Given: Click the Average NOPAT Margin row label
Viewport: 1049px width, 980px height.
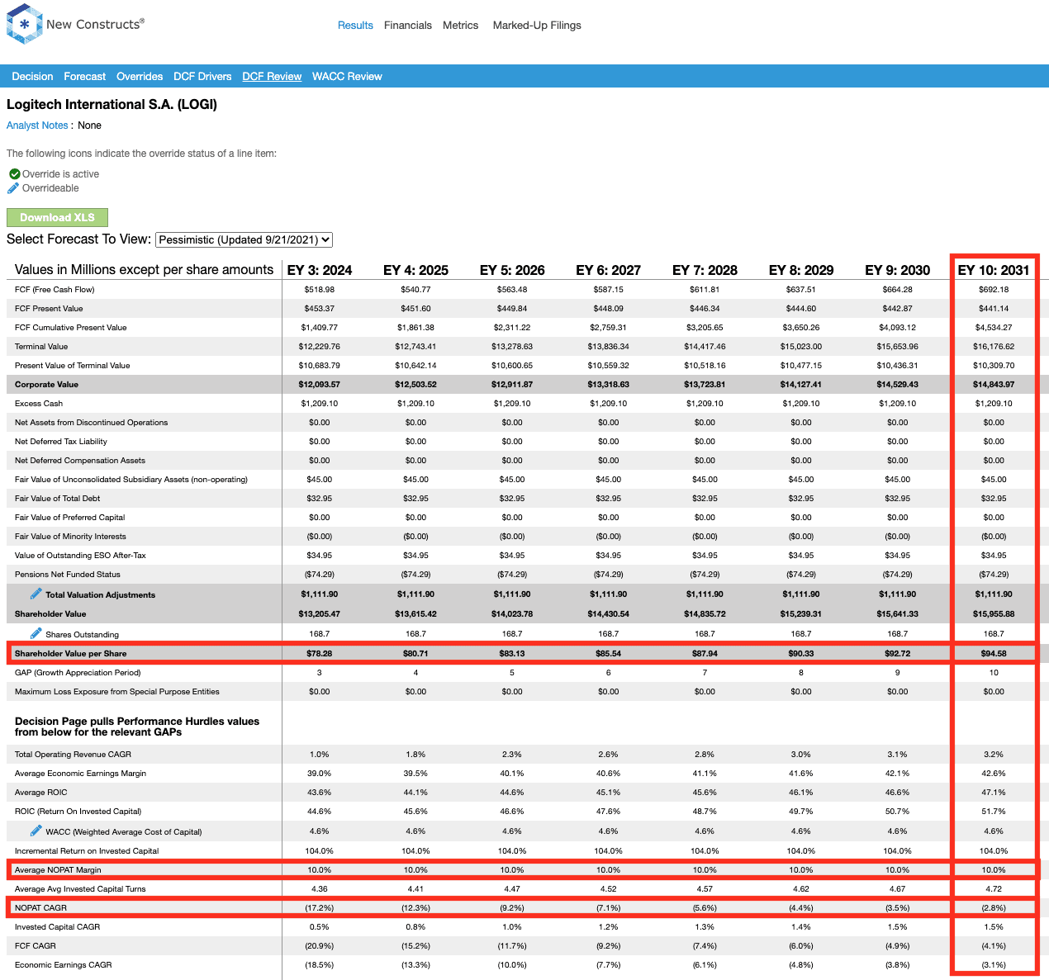Looking at the screenshot, I should point(58,870).
